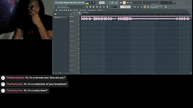Toggle the green song/pattern mode switch
The image size is (193, 108).
tap(87, 3)
